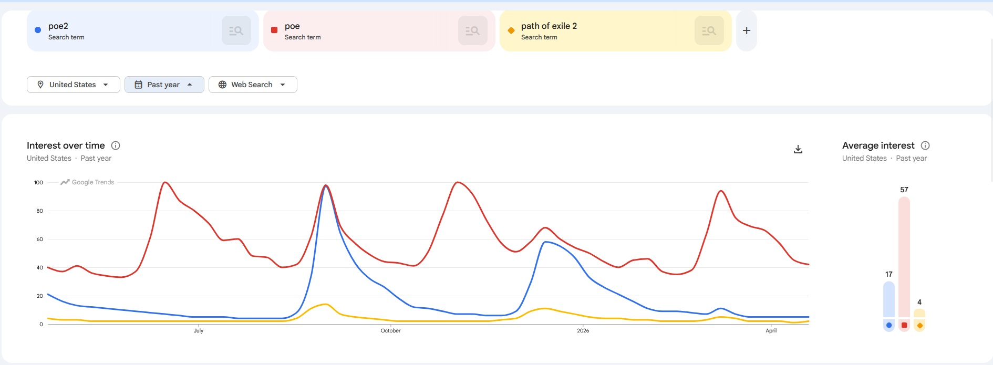Screen dimensions: 993x365
Task: Select the path of exile 2 term card
Action: coord(599,30)
